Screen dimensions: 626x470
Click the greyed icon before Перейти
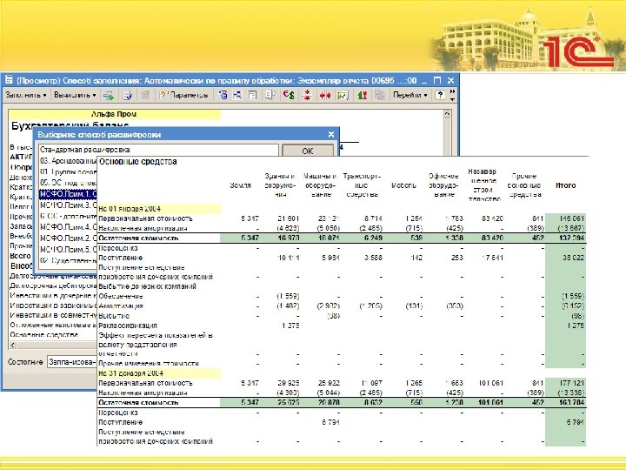coord(380,95)
